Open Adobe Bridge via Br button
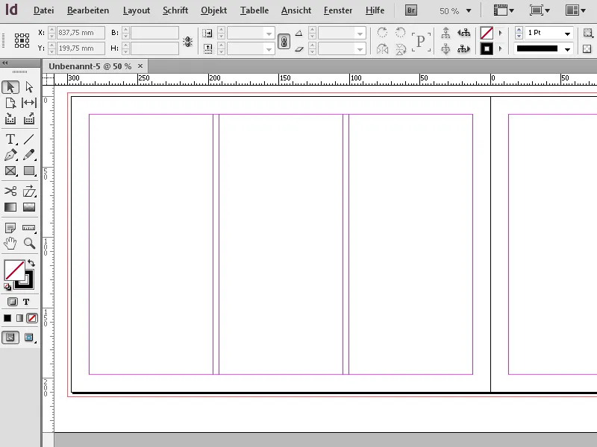This screenshot has width=597, height=447. 411,10
